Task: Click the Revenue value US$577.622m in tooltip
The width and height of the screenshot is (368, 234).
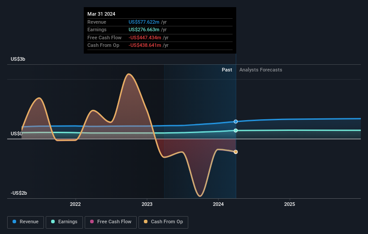Action: [144, 22]
